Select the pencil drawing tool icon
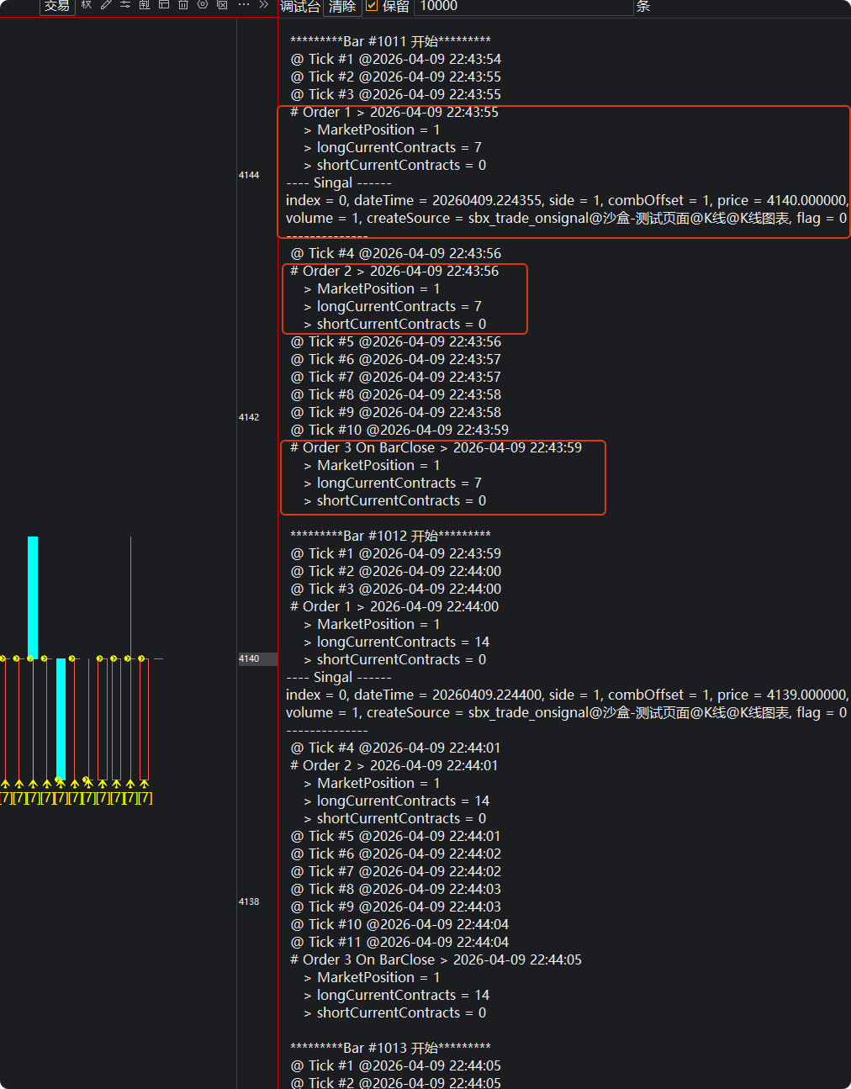The image size is (851, 1089). tap(106, 4)
